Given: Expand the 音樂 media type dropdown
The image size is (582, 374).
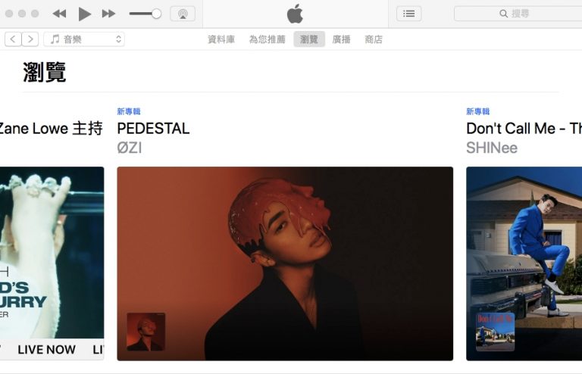Looking at the screenshot, I should pyautogui.click(x=84, y=39).
